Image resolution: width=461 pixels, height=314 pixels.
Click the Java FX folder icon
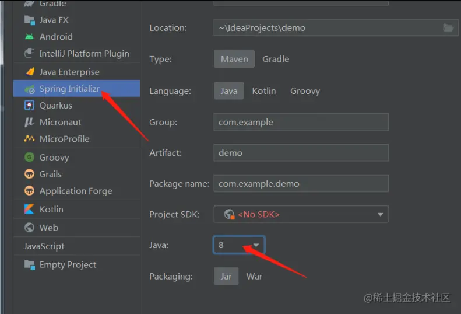coord(29,20)
